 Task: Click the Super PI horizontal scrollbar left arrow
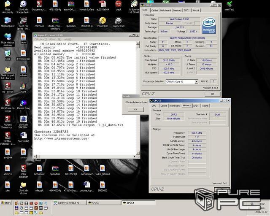[35, 156]
